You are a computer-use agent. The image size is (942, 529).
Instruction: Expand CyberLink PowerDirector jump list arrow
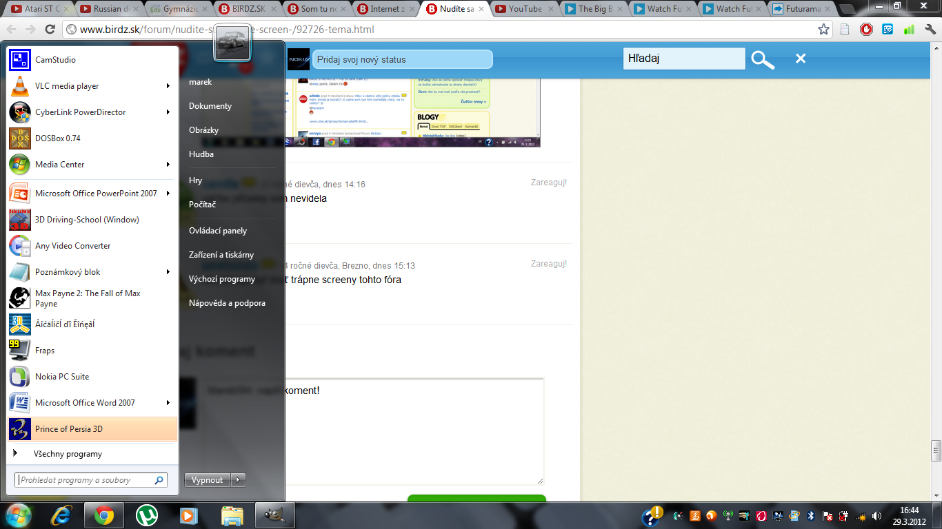pyautogui.click(x=168, y=112)
